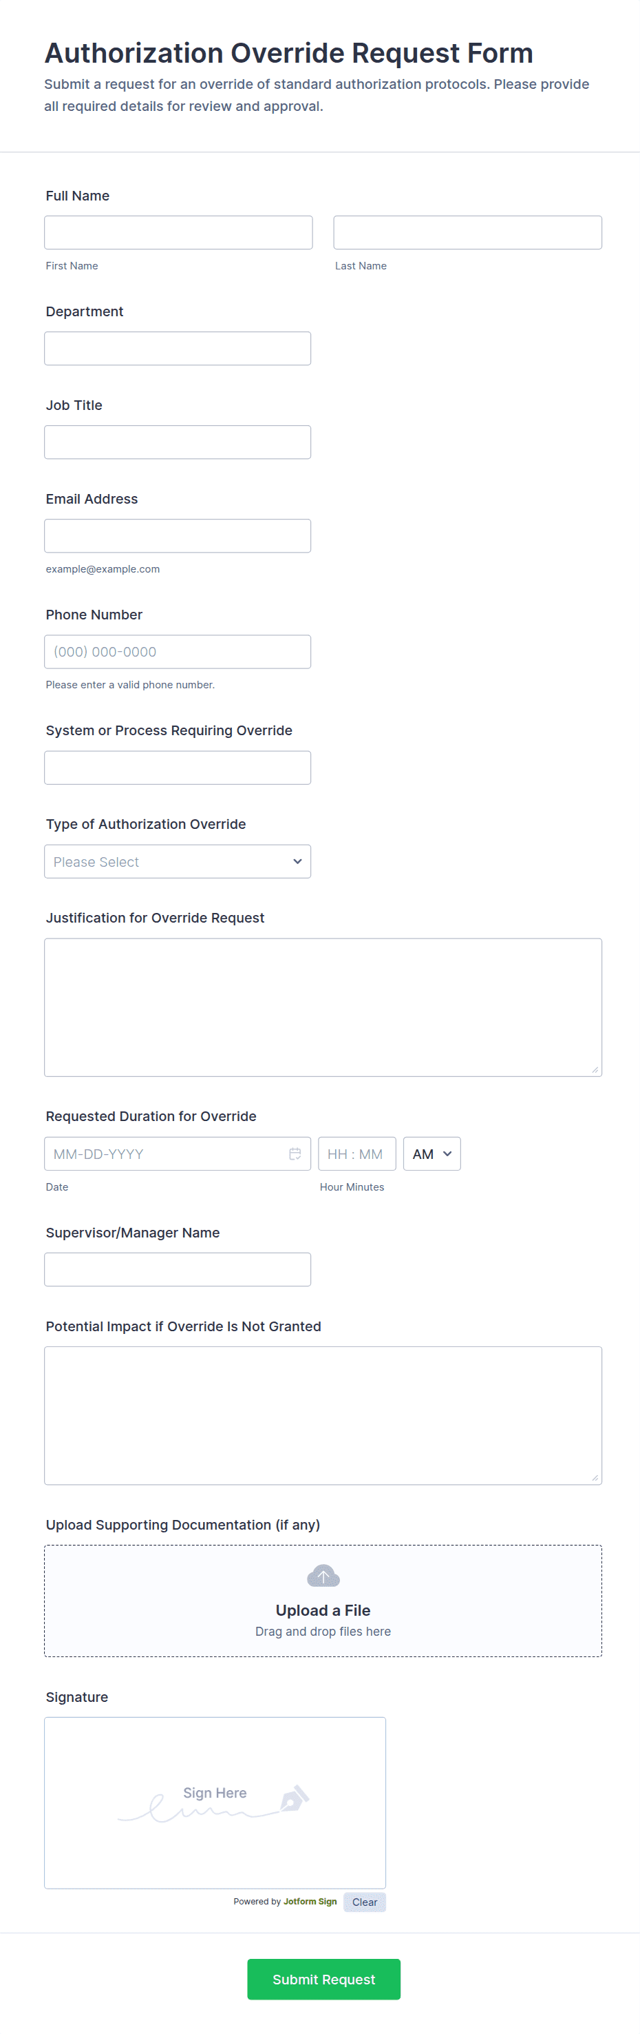This screenshot has width=640, height=2034.
Task: Click the Supervisor/Manager Name field
Action: tap(178, 1269)
